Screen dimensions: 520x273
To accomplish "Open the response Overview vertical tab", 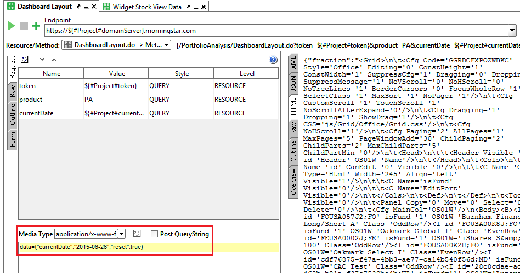I will (293, 182).
